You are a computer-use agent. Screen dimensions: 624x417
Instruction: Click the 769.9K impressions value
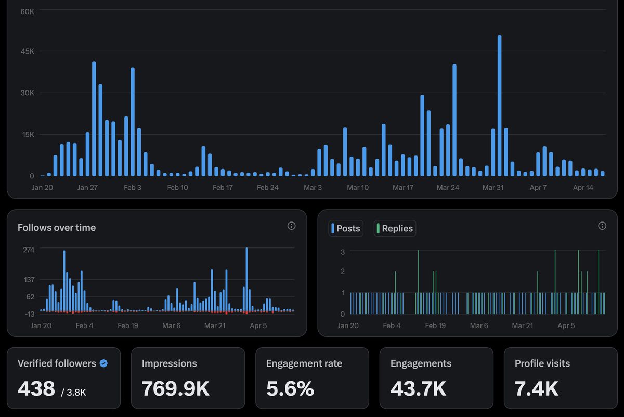(175, 388)
